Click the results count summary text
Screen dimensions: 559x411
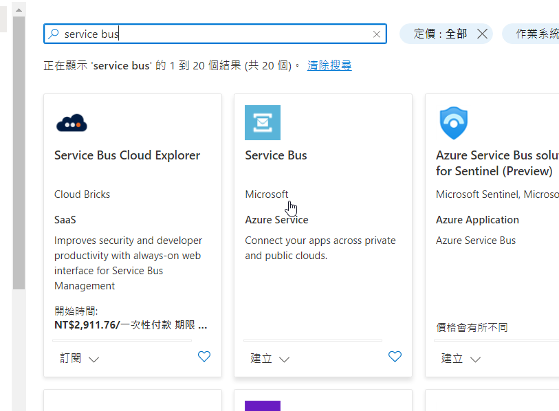click(172, 65)
